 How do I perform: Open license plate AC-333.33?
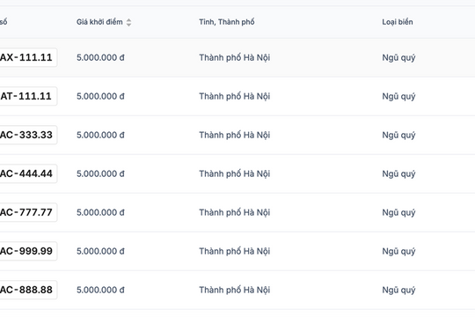pyautogui.click(x=28, y=135)
